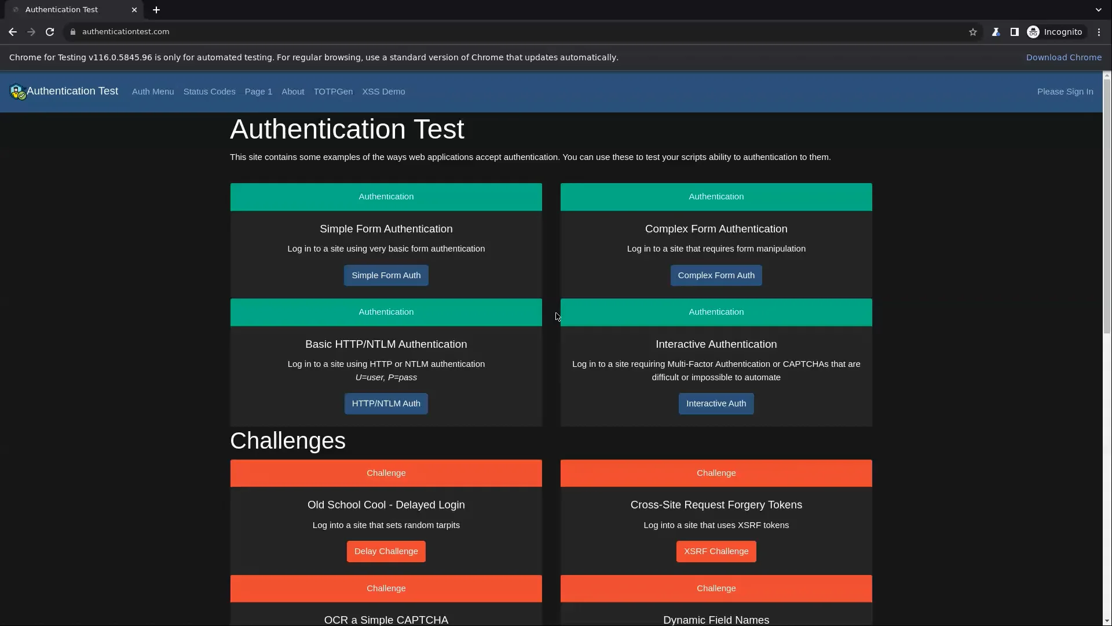Click Please Sign In link

(x=1065, y=92)
